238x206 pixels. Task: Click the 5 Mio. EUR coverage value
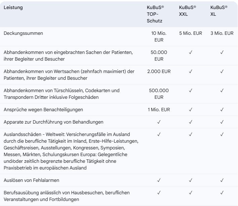(191, 33)
